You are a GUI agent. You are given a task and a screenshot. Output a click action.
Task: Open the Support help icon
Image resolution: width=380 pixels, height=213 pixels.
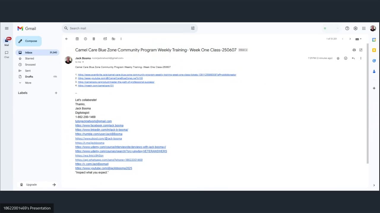[347, 28]
